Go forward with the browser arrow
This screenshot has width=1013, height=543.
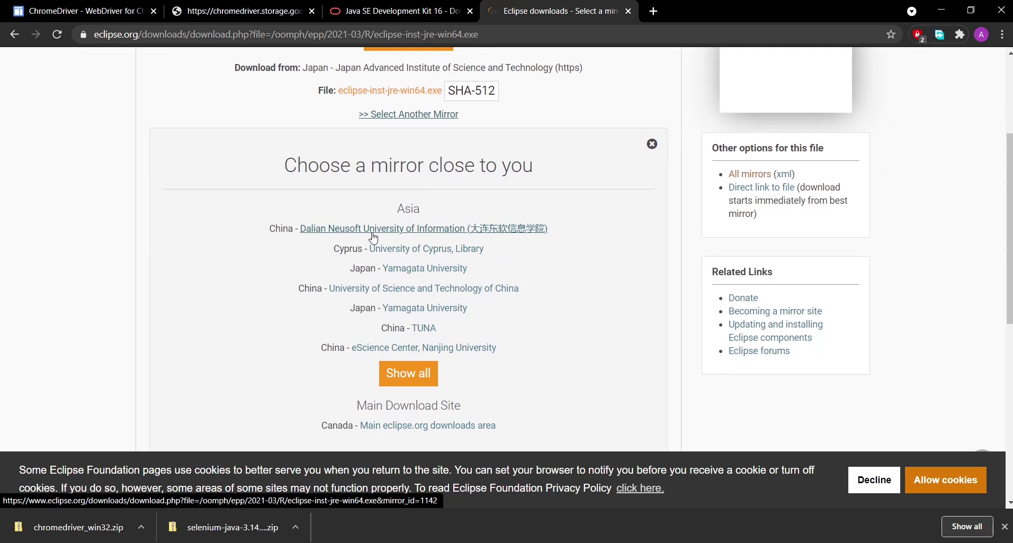(x=35, y=34)
